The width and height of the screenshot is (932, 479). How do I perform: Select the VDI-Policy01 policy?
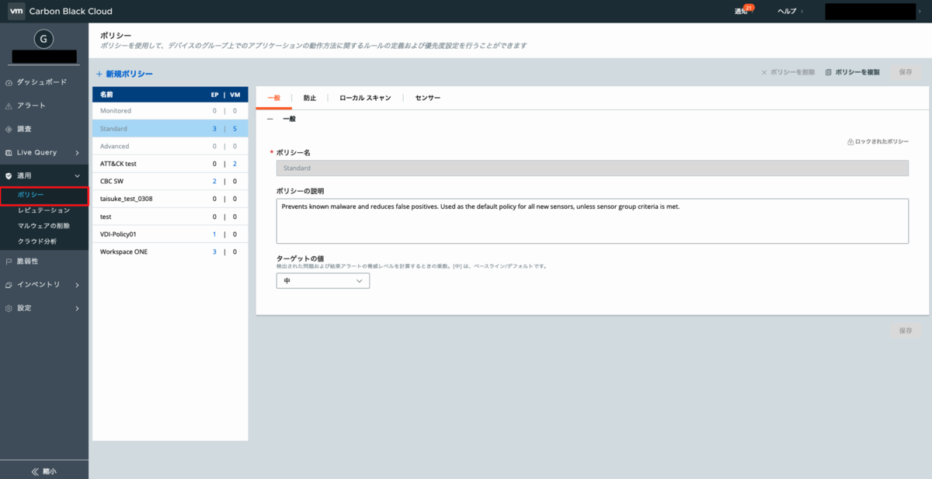pos(170,234)
